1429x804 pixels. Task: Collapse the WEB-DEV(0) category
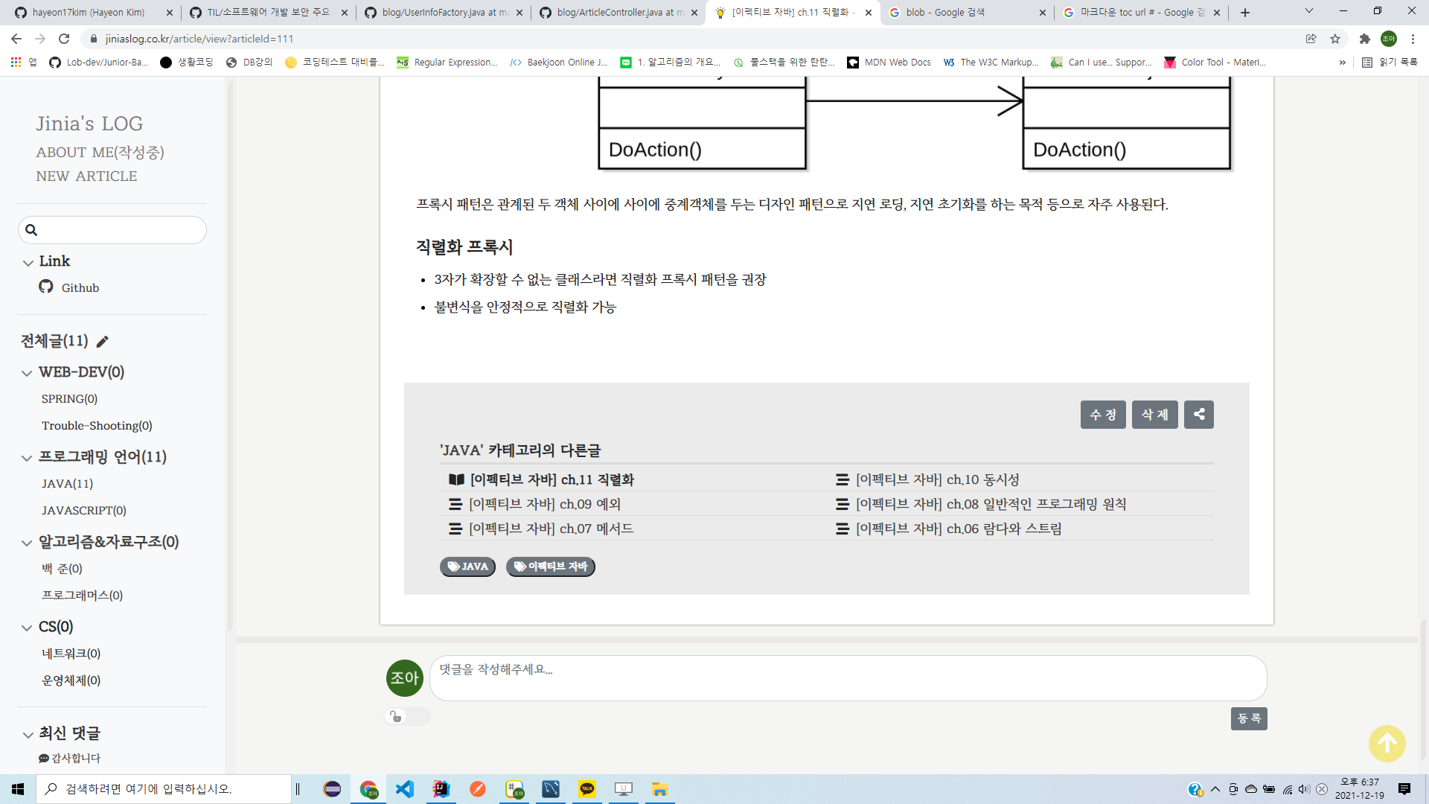(x=27, y=373)
